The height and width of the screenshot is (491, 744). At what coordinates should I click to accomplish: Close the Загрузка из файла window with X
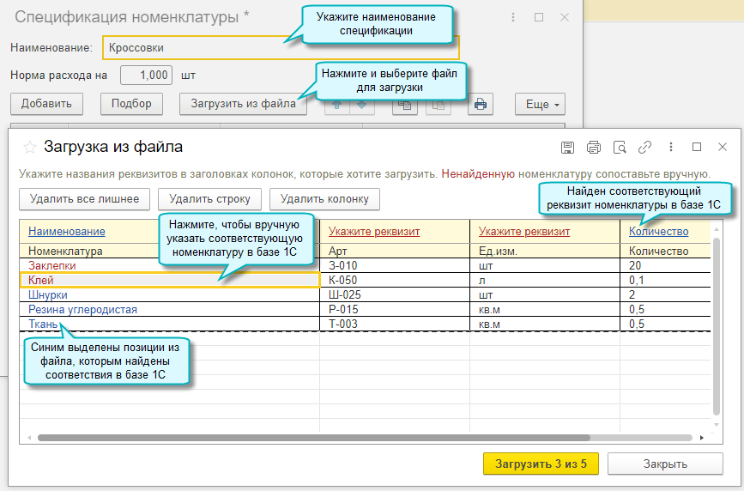coord(723,147)
